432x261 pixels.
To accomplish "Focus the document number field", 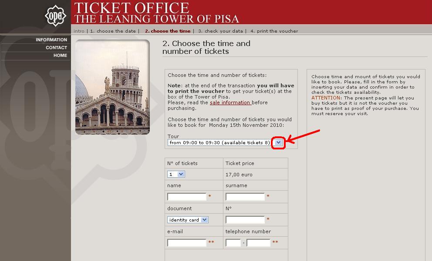I will tap(245, 220).
